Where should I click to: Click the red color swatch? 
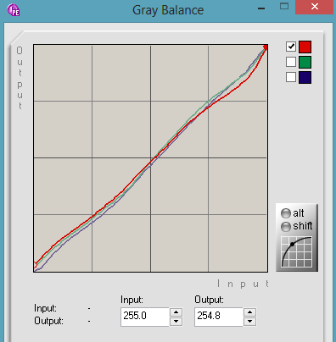point(305,47)
